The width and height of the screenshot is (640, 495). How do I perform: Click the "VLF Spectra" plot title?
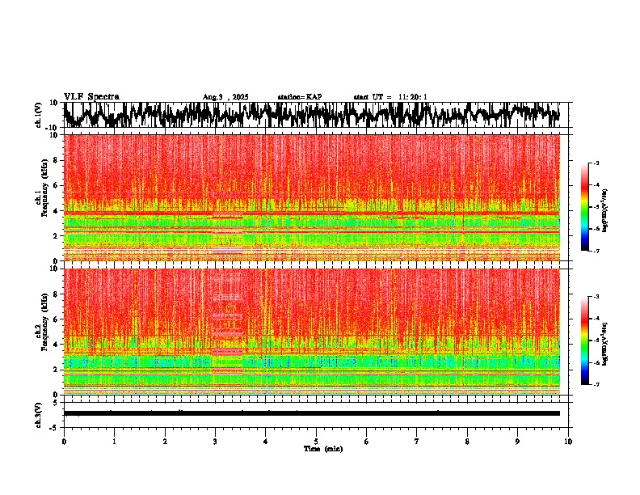click(91, 97)
